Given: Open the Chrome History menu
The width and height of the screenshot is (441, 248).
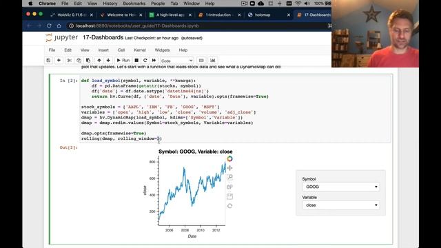Looking at the screenshot, I should pyautogui.click(x=110, y=3).
